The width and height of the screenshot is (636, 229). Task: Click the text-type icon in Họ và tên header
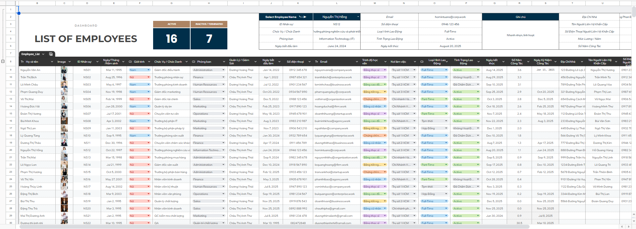[x=22, y=62]
